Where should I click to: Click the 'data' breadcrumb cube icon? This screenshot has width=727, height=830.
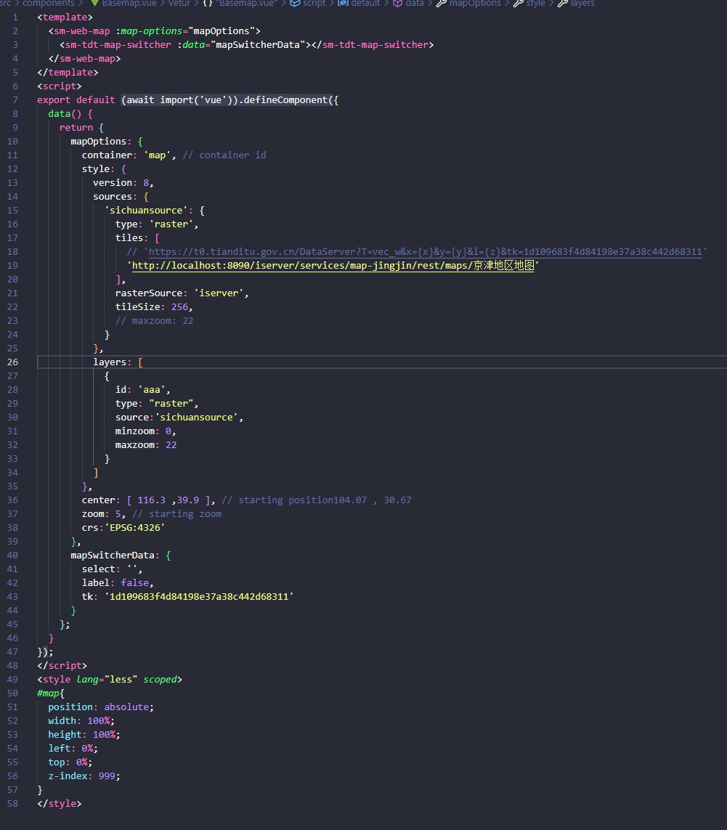click(x=398, y=3)
